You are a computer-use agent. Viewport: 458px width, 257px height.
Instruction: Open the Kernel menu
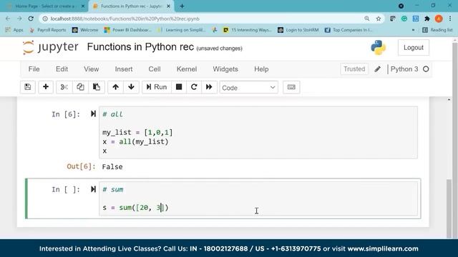click(186, 69)
